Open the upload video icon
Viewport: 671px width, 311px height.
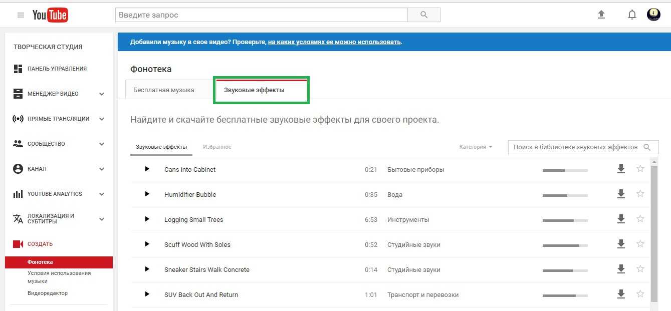601,15
